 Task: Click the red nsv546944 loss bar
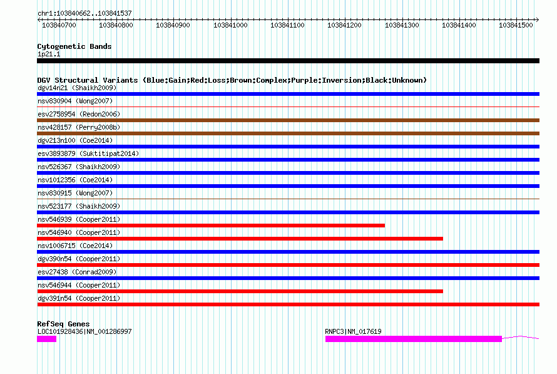(240, 291)
